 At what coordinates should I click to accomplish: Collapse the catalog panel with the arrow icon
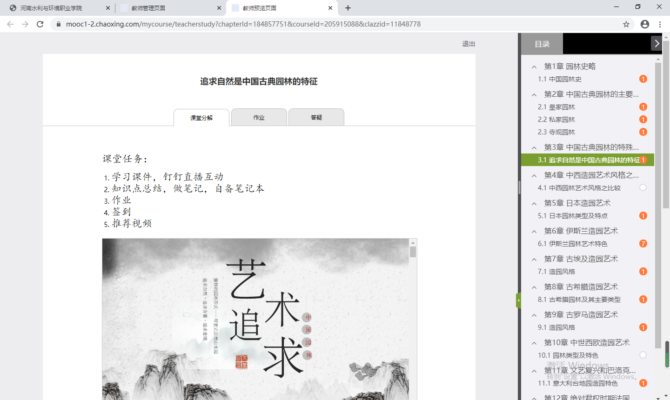(x=657, y=44)
